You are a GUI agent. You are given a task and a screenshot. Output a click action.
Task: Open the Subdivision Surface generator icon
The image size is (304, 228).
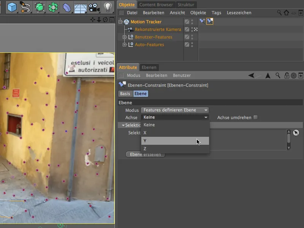pos(40,7)
